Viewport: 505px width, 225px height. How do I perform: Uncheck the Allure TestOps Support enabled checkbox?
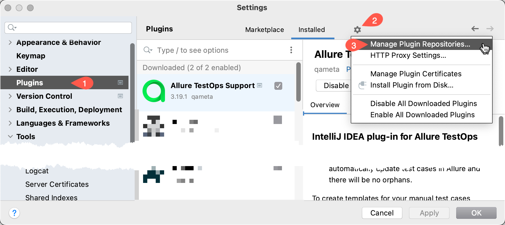278,86
